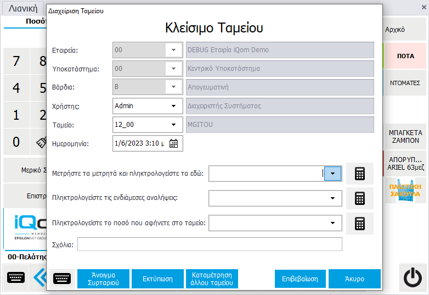
Task: Select the ΠΛΑΣΤΙΚΗ ΣΑΚΟΥΛΑ product icon
Action: point(405,190)
